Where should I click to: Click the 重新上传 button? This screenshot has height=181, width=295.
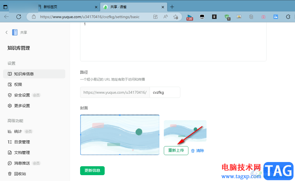click(176, 151)
